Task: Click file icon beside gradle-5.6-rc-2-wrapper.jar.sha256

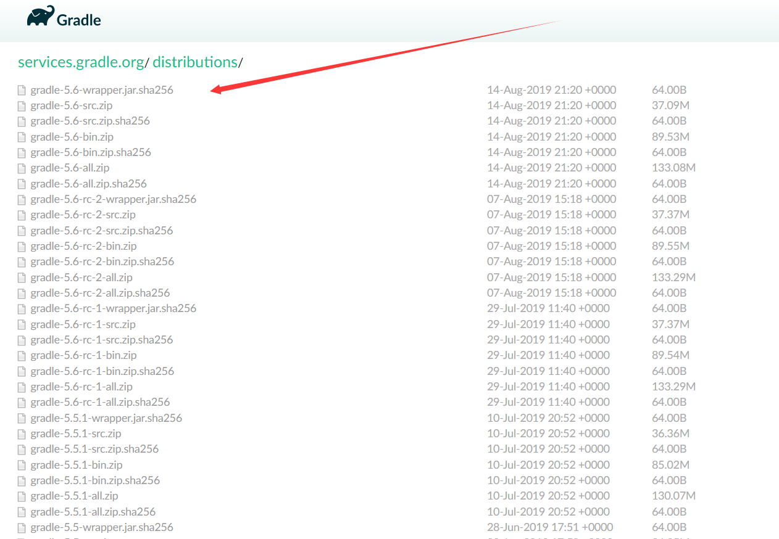Action: [22, 200]
